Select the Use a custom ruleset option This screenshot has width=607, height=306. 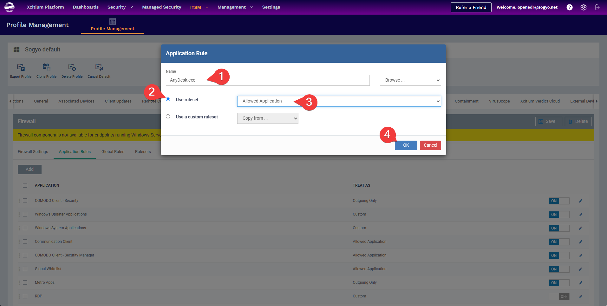tap(168, 116)
